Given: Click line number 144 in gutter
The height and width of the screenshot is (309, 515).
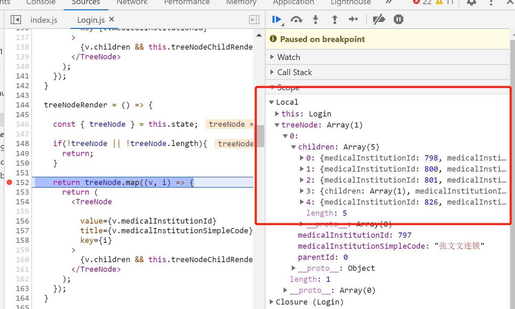Looking at the screenshot, I should pyautogui.click(x=22, y=105).
